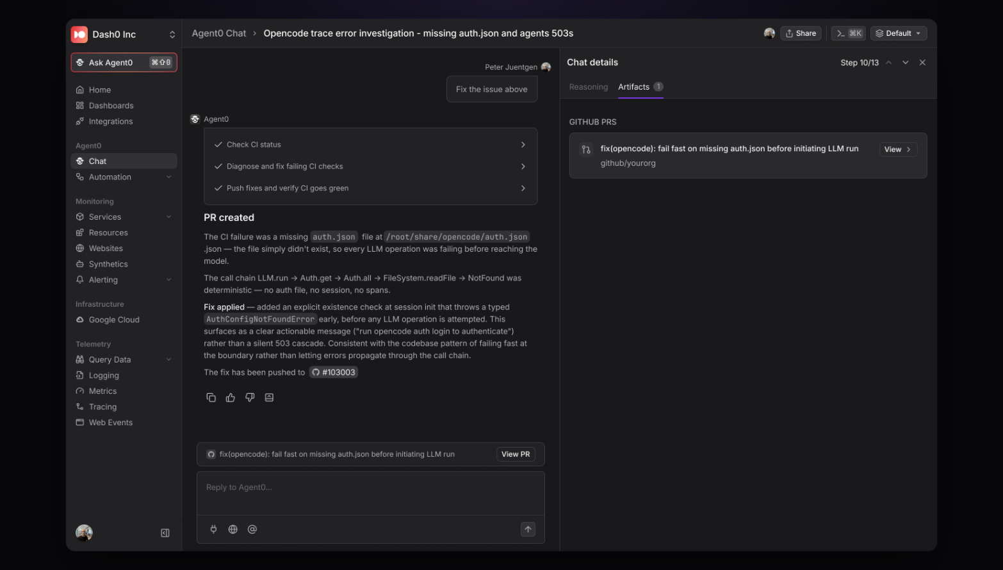Screen dimensions: 1003x570
Task: Click the pull request icon in the artifact card
Action: pos(585,150)
